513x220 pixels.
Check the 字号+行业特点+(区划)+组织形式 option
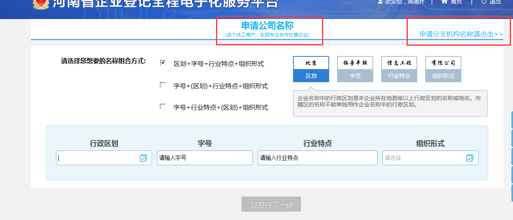(x=162, y=106)
